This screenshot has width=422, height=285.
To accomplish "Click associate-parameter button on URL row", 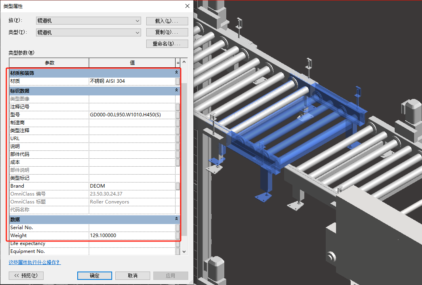I will [x=178, y=139].
